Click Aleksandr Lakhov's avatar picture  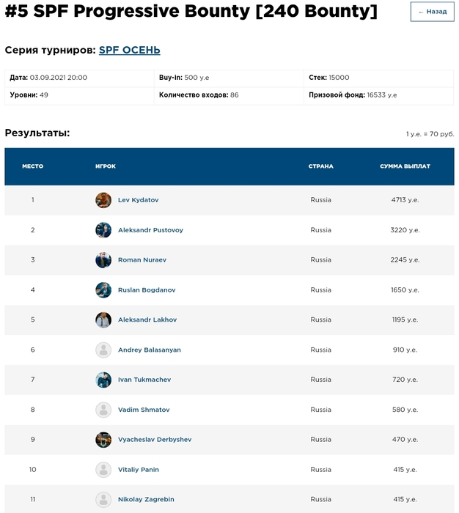(x=103, y=320)
